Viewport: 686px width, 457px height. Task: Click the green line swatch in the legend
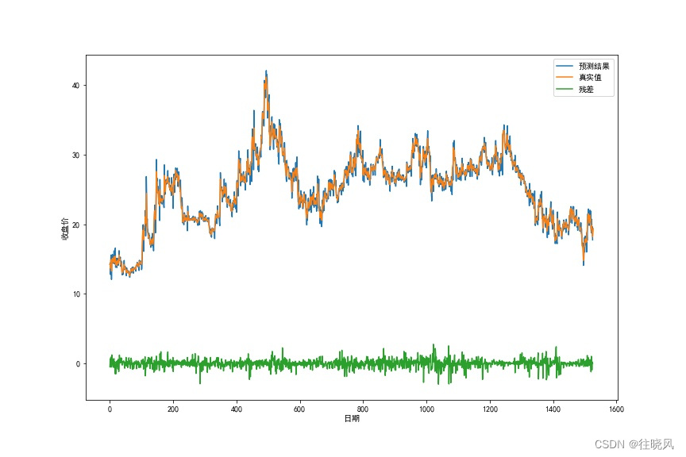click(x=565, y=89)
